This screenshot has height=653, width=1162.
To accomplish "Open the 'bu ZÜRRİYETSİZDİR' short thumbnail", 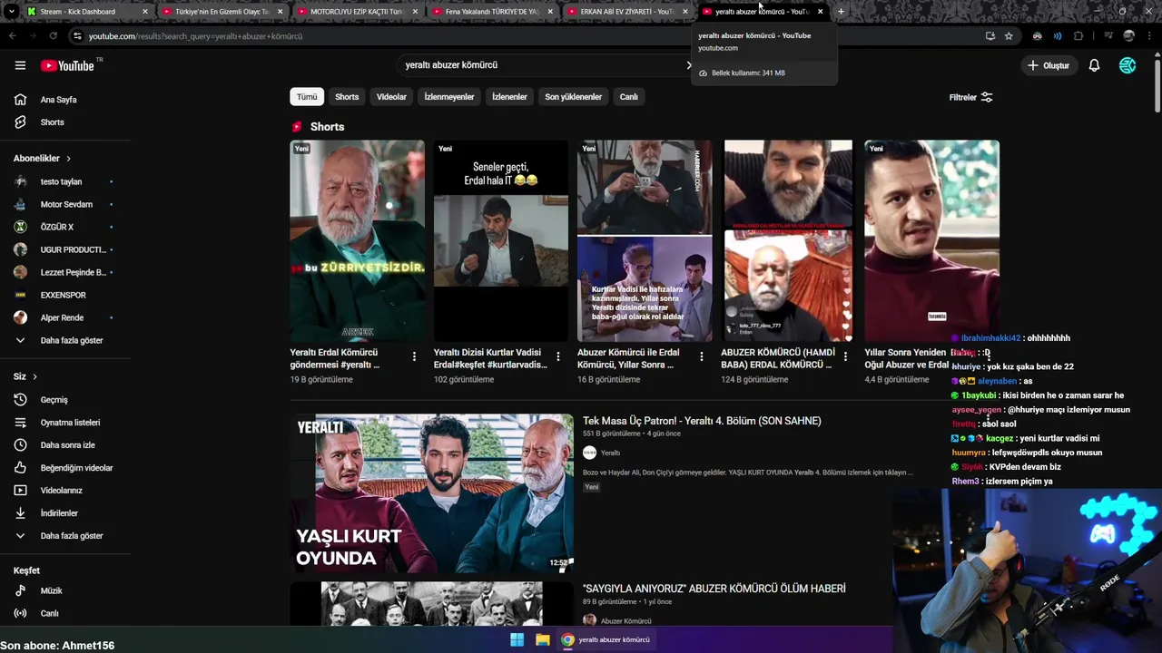I will click(357, 240).
